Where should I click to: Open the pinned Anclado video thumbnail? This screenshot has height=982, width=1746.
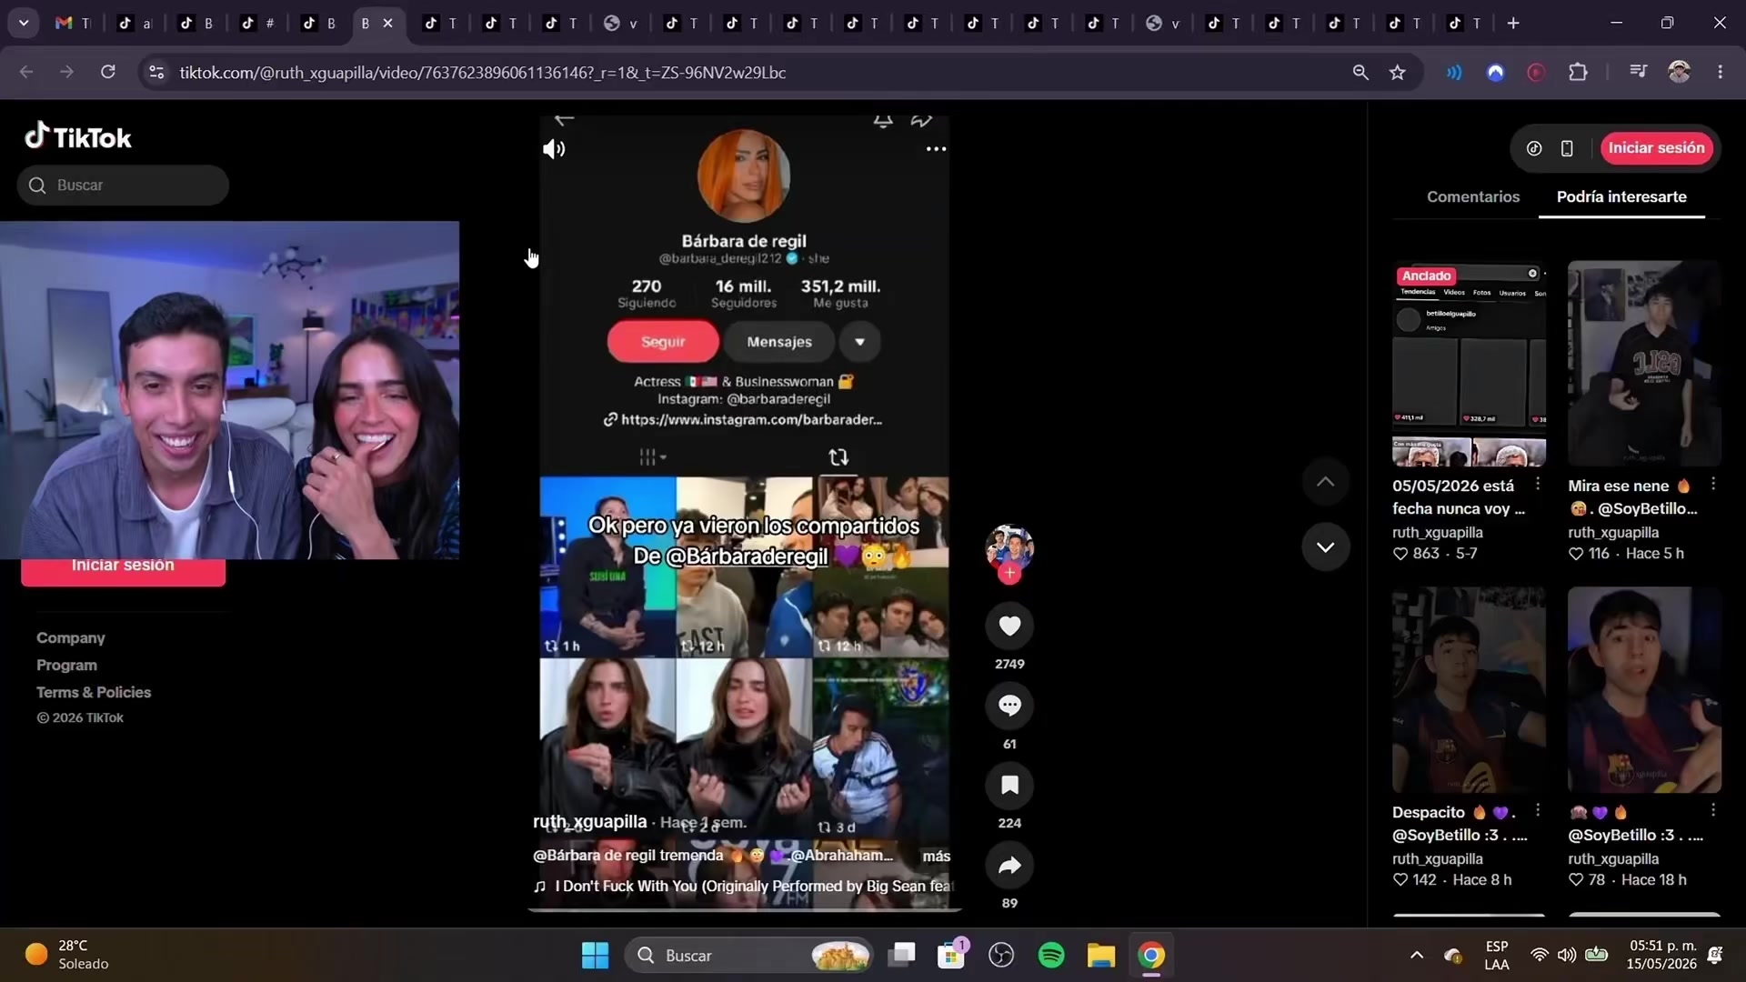(1469, 364)
